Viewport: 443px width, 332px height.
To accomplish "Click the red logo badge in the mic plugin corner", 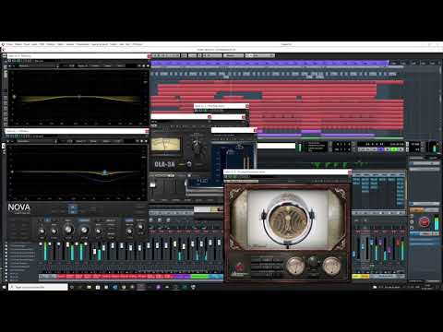I will pyautogui.click(x=240, y=267).
